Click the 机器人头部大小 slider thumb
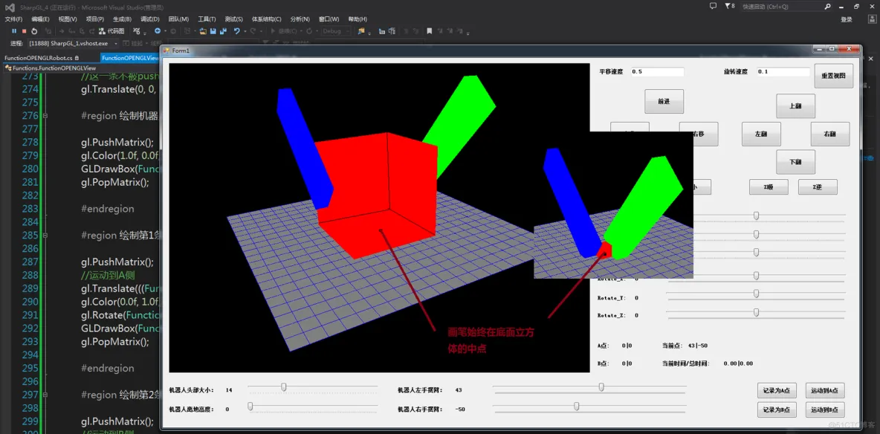The height and width of the screenshot is (434, 880). coord(284,386)
